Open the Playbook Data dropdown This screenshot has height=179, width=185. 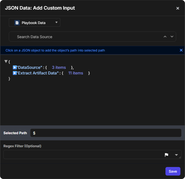point(34,22)
